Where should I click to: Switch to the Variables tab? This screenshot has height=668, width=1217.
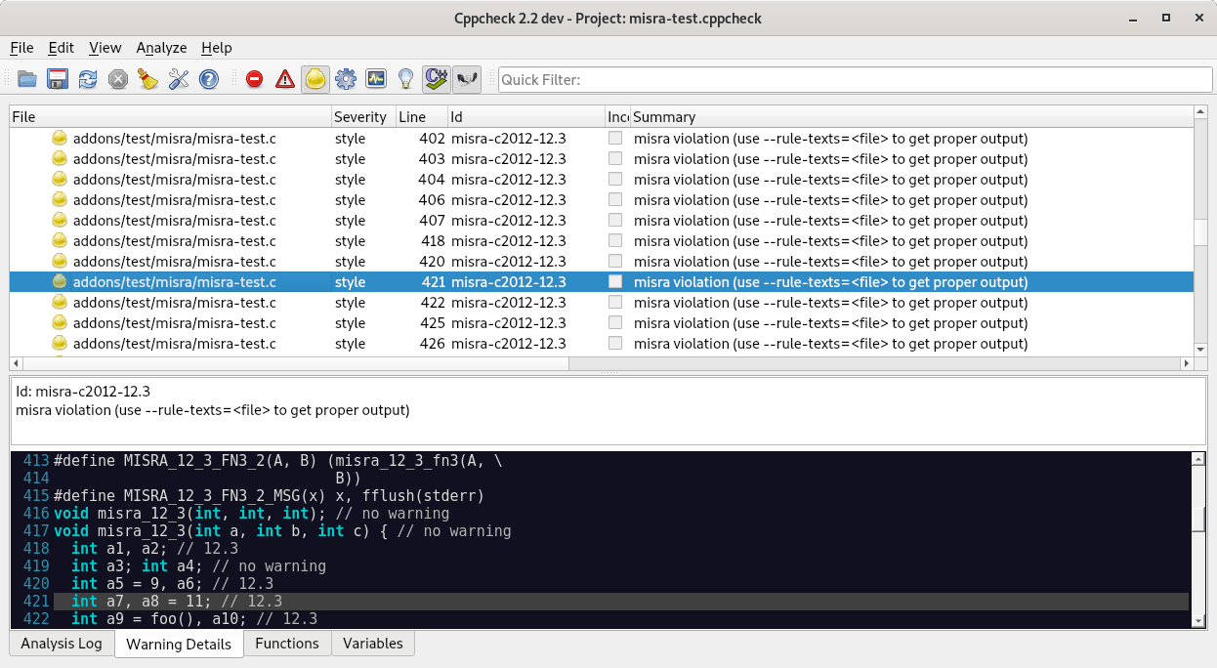click(x=373, y=644)
